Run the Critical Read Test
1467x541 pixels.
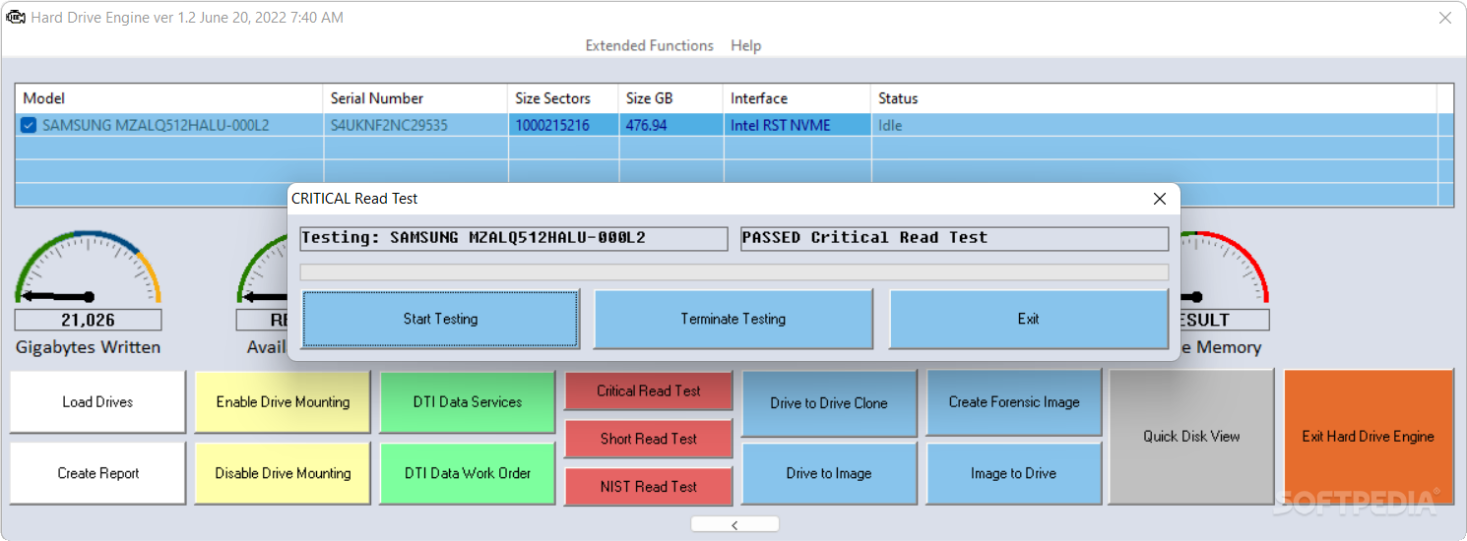649,391
